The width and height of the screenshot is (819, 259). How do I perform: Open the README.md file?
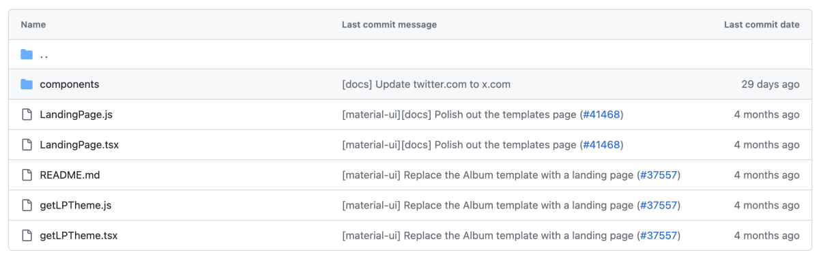point(70,175)
